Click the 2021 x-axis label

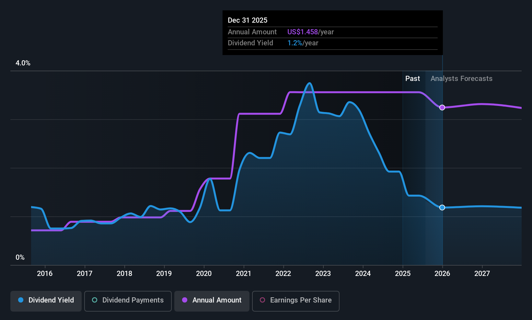click(244, 274)
